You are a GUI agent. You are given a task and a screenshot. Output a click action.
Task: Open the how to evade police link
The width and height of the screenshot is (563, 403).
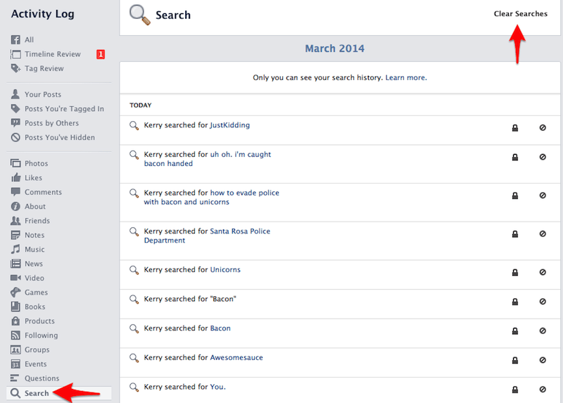click(x=212, y=198)
